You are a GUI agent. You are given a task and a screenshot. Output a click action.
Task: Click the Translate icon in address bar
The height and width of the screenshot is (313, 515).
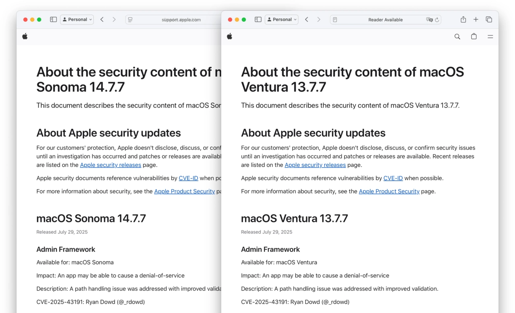pyautogui.click(x=429, y=20)
